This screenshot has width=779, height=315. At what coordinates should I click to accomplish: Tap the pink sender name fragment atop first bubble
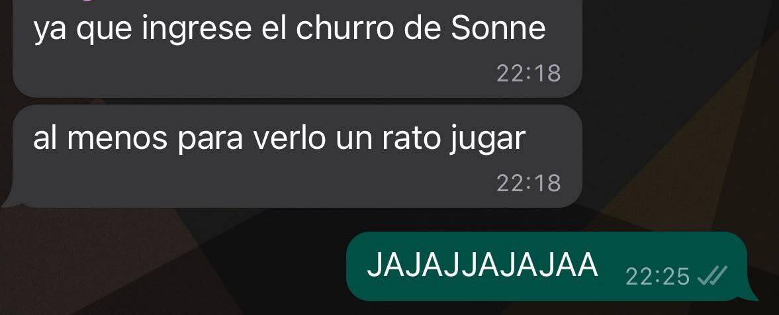[x=87, y=1]
